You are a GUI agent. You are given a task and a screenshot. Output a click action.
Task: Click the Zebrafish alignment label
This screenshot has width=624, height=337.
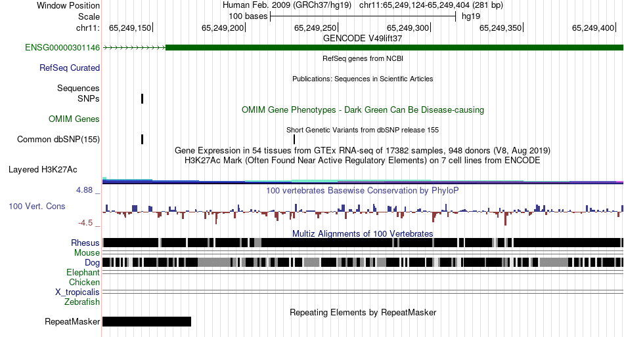(81, 302)
